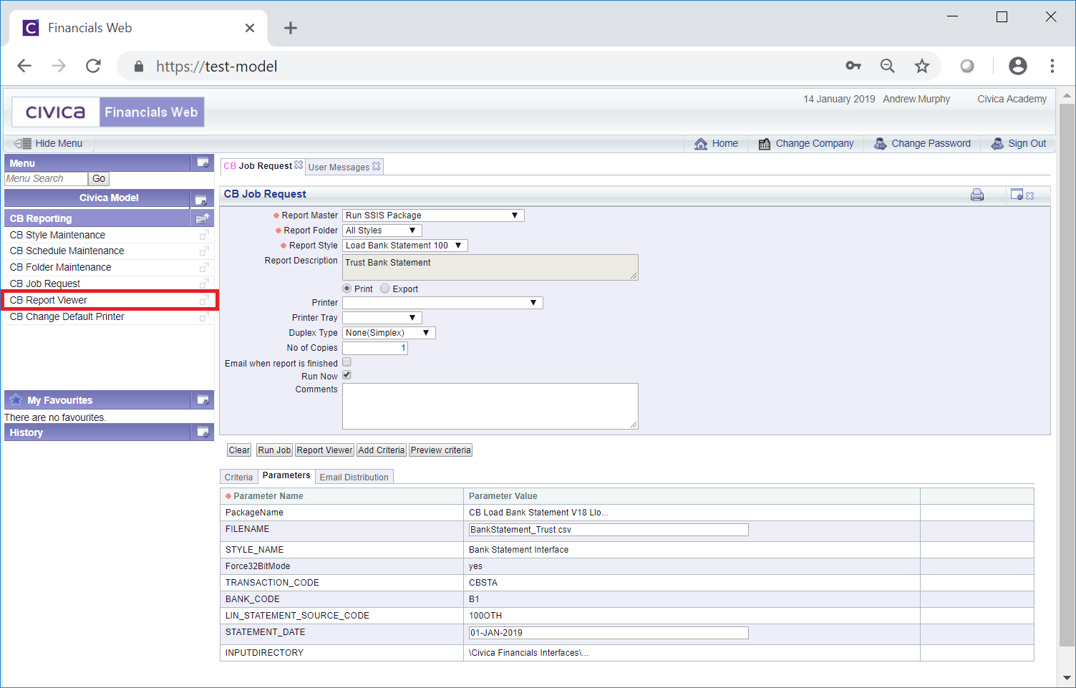
Task: Click the Change Password link
Action: point(922,143)
